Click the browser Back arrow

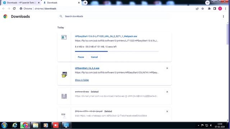click(x=4, y=9)
